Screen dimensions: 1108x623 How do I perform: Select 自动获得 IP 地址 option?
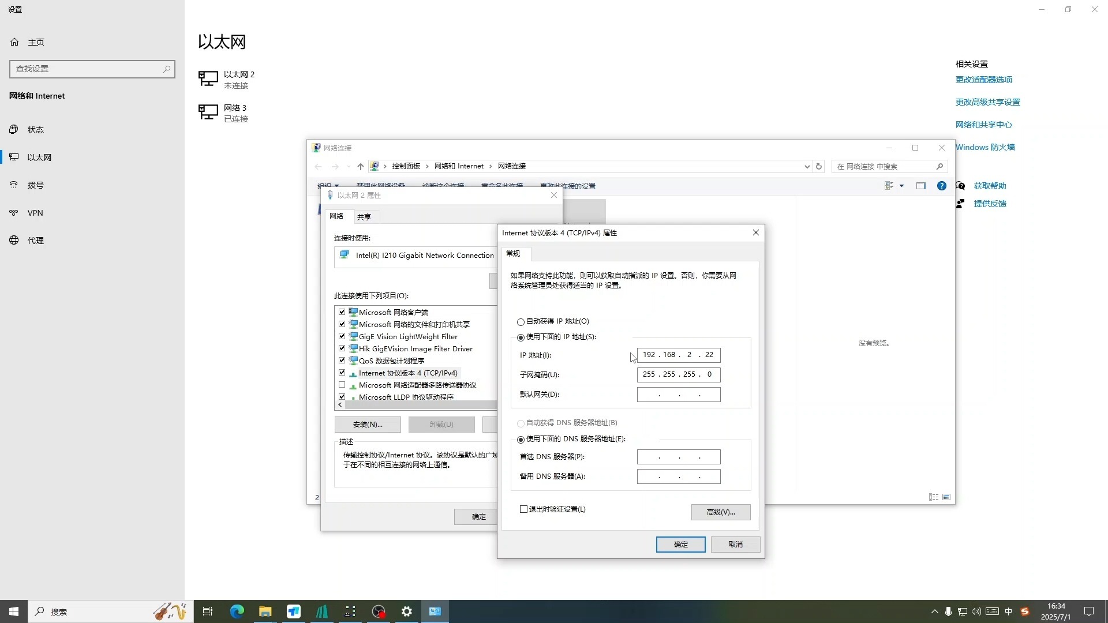click(x=521, y=322)
